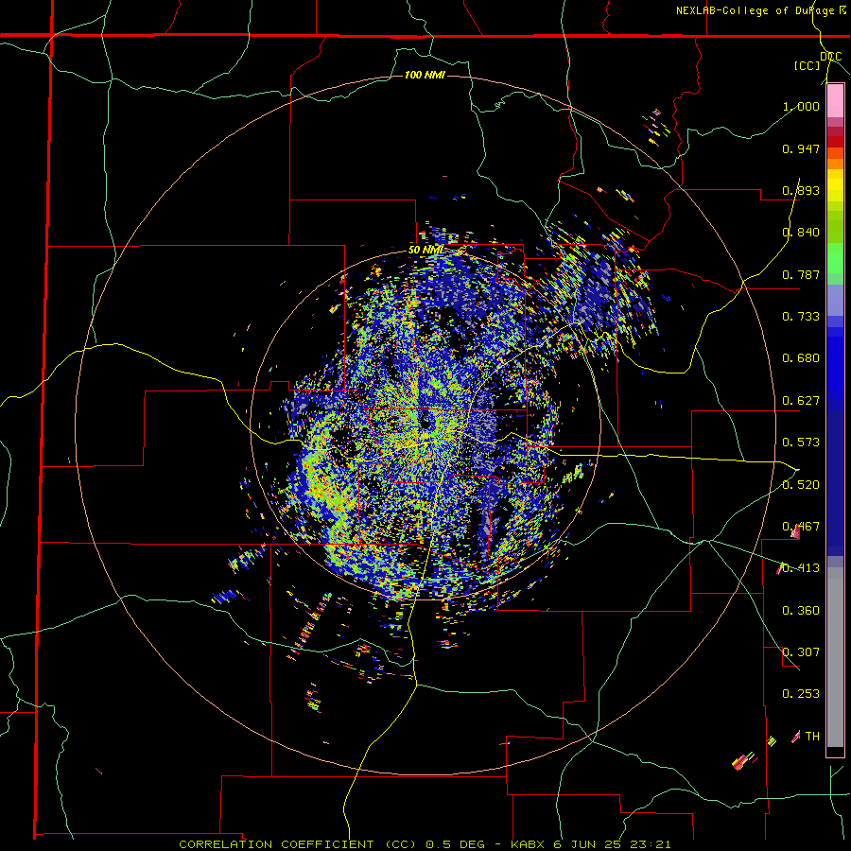Viewport: 851px width, 851px height.
Task: Click the 0.680 scale value
Action: click(801, 358)
